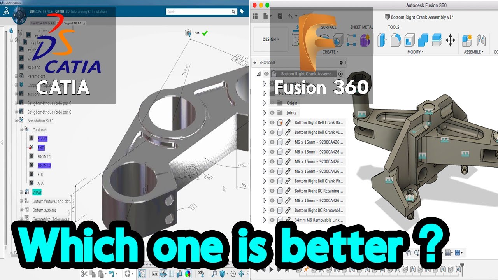
Task: Open the Fusion 360 File menu icon
Action: [x=266, y=16]
